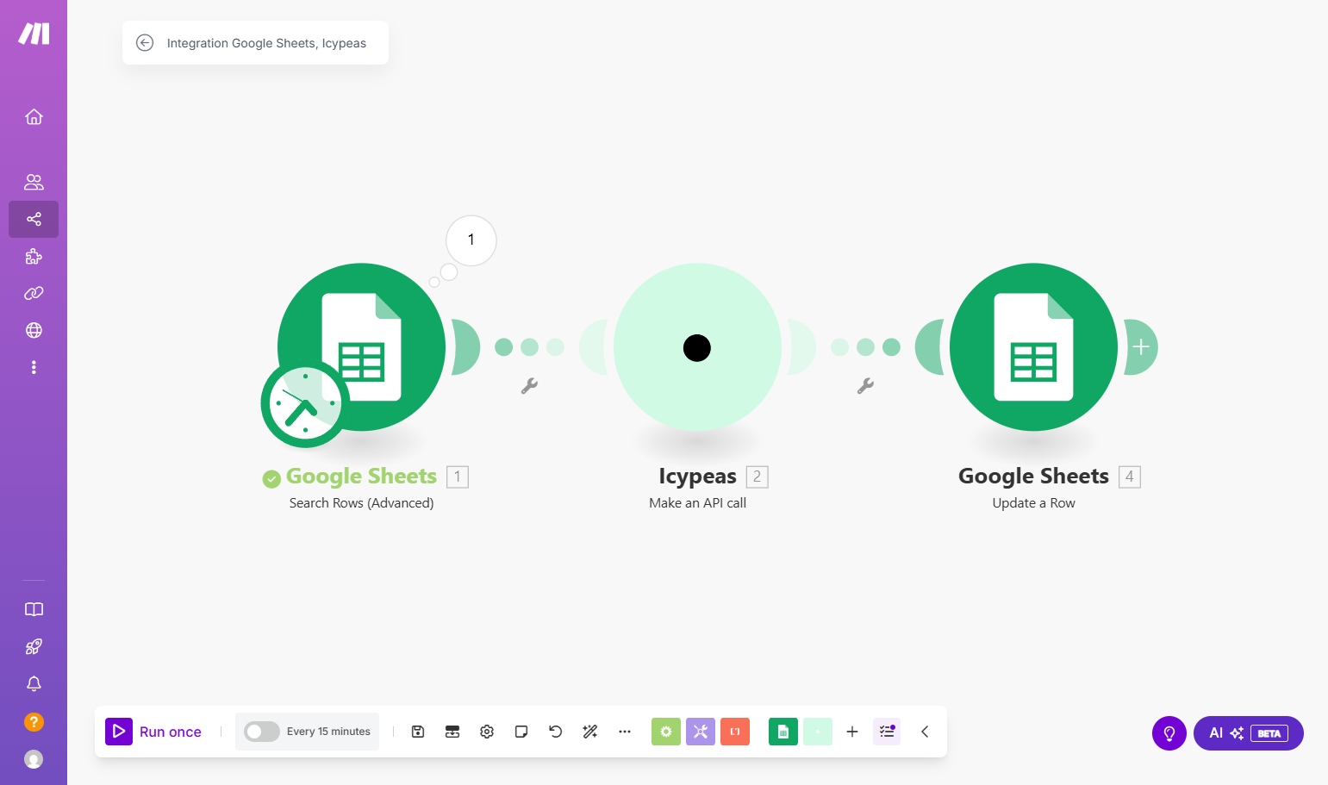This screenshot has height=785, width=1328.
Task: Open the Home page in the sidebar
Action: [34, 116]
